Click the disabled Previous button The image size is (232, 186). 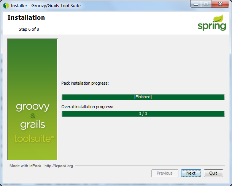[x=164, y=173]
